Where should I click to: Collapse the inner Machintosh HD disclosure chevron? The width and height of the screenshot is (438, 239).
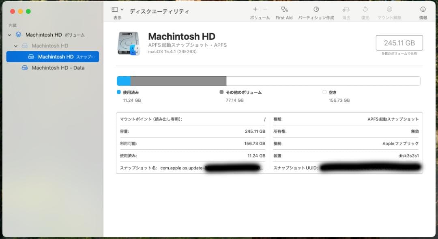[x=16, y=46]
